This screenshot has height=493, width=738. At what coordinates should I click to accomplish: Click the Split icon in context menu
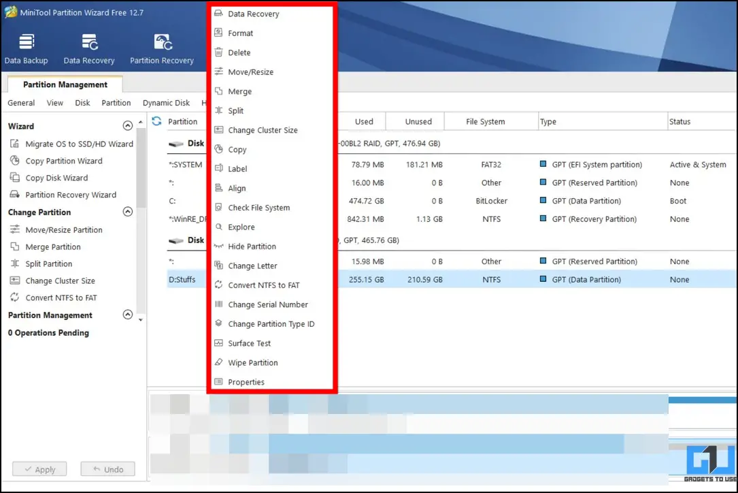point(218,110)
